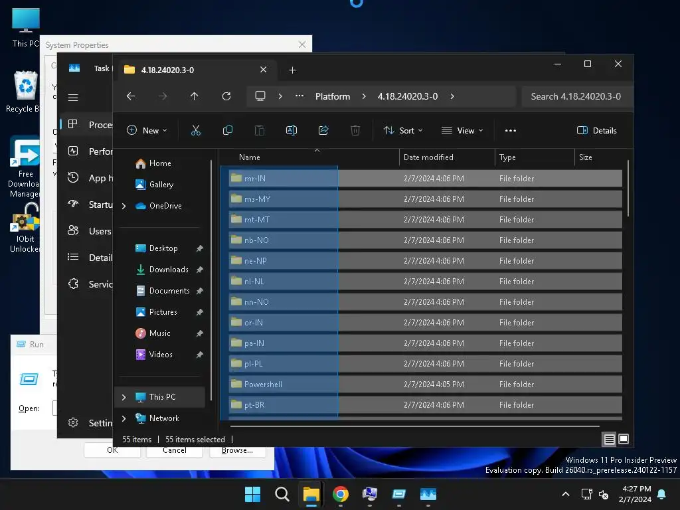680x510 pixels.
Task: Click Cancel in the Run dialog
Action: point(175,451)
